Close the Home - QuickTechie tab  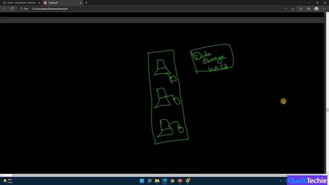point(39,3)
